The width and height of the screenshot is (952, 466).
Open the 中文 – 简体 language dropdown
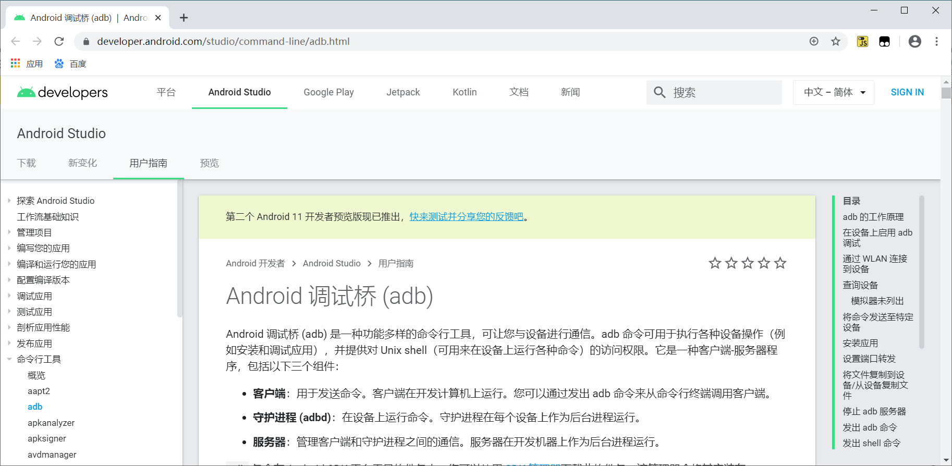click(834, 92)
